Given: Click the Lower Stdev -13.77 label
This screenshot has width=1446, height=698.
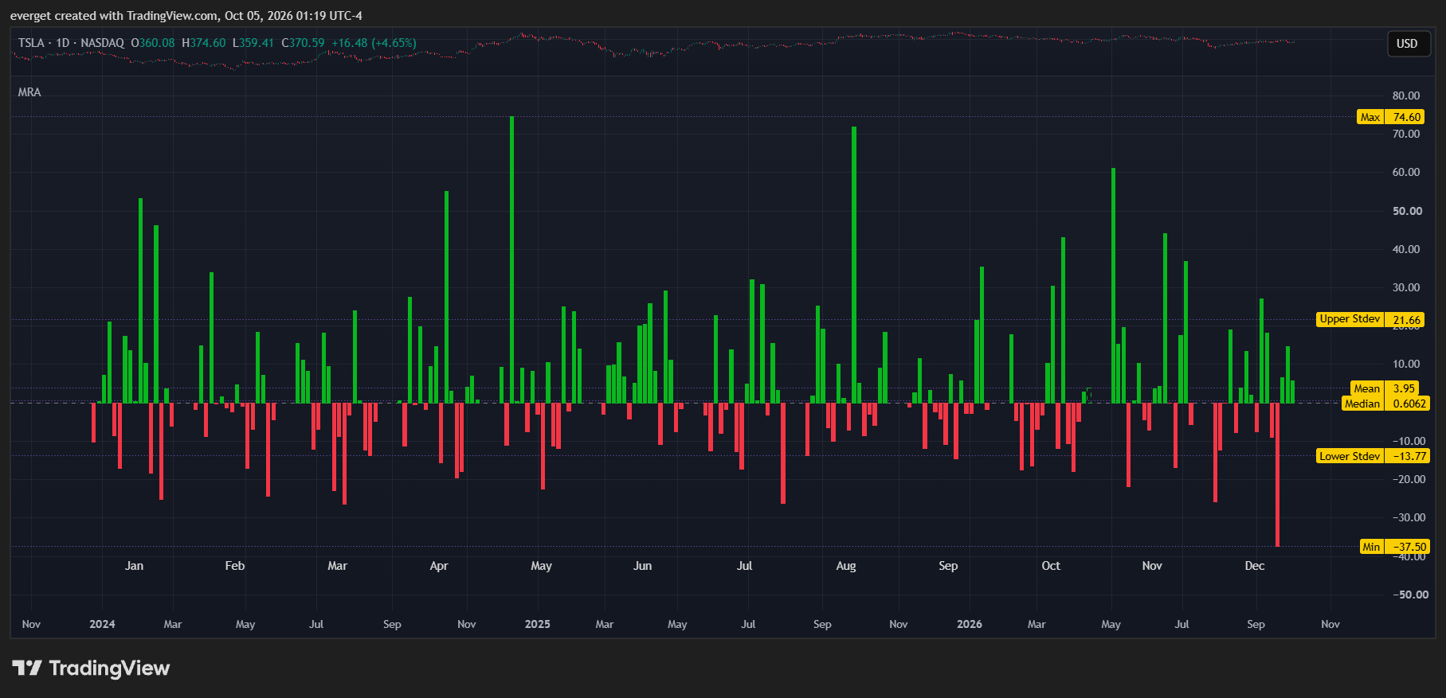Looking at the screenshot, I should pos(1374,456).
